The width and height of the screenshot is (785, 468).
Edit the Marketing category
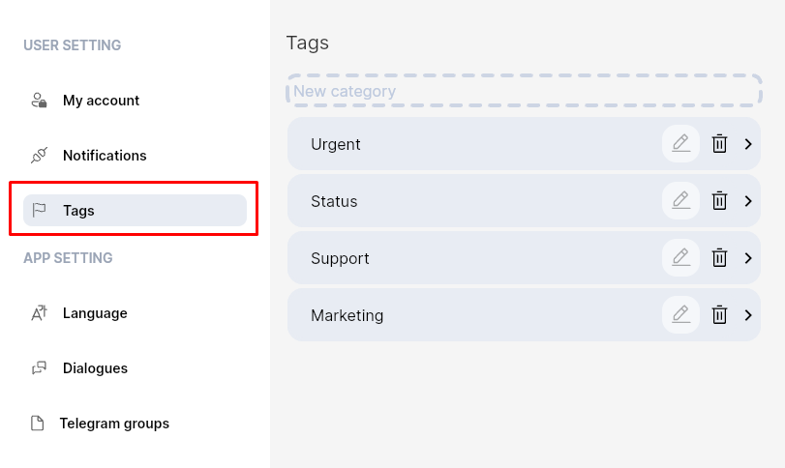pos(680,315)
